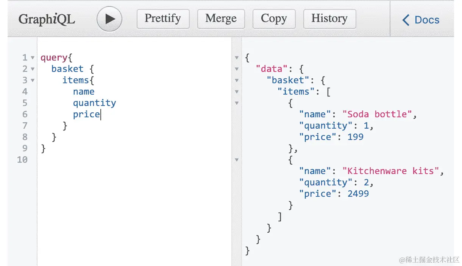Open the History panel
This screenshot has width=462, height=266.
[x=329, y=19]
